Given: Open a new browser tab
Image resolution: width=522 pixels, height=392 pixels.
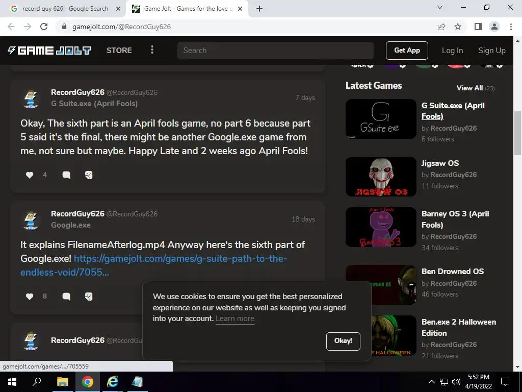Looking at the screenshot, I should (x=259, y=9).
